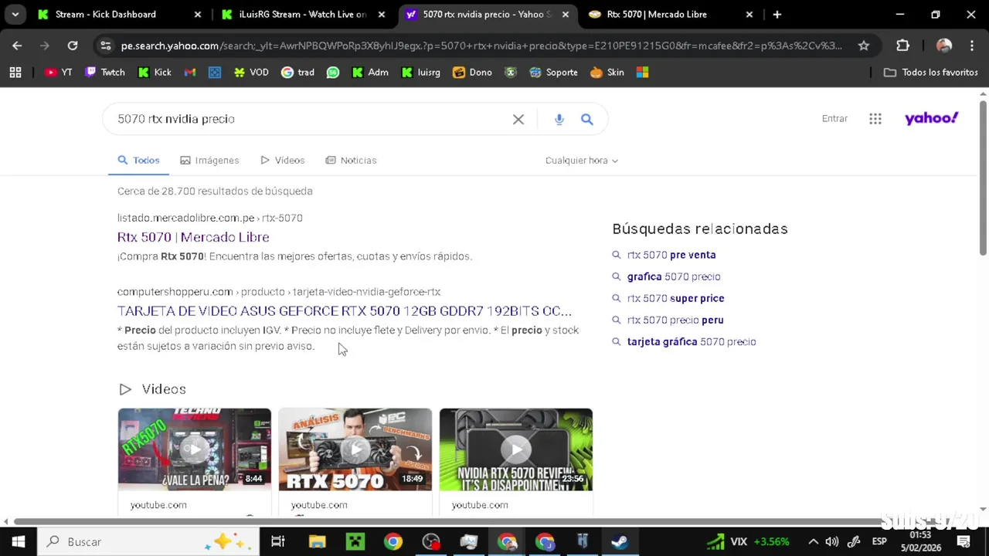
Task: Click the Windows taskbar search box
Action: pyautogui.click(x=147, y=541)
